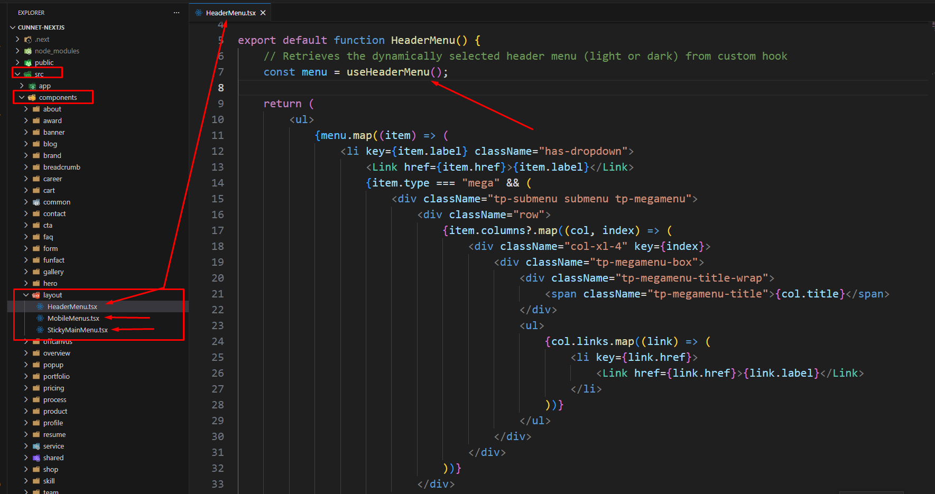This screenshot has height=494, width=935.
Task: Click the React icon on the HeaderMenu.tsx tab
Action: 199,12
